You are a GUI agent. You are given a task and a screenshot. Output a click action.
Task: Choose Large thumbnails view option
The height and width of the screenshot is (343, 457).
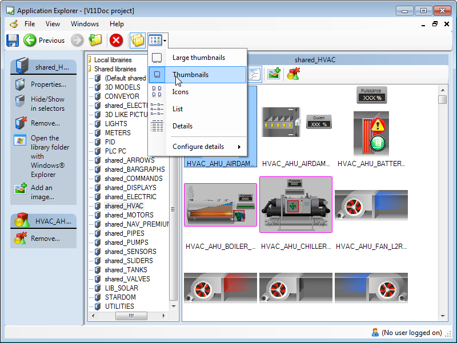197,58
